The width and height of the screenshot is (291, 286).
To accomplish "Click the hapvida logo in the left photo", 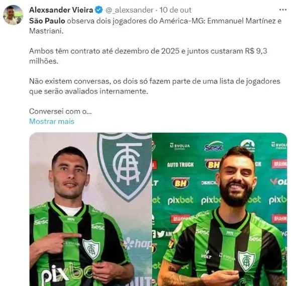I will click(x=138, y=243).
